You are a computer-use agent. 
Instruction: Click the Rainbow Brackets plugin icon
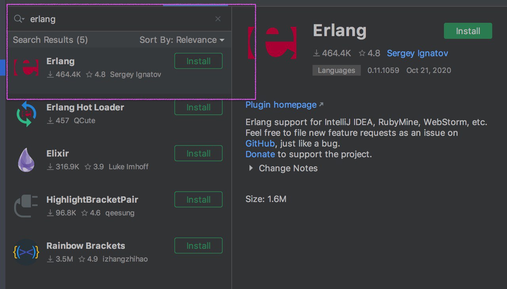click(26, 252)
